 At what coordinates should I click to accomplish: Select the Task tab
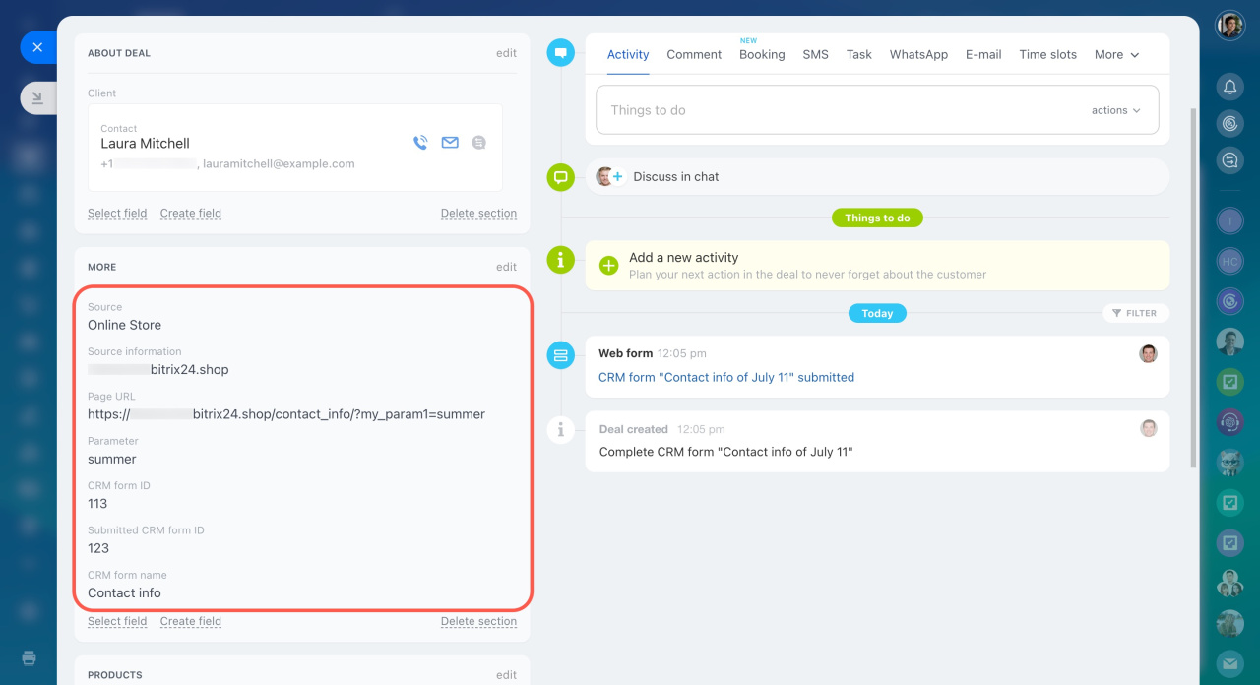click(x=859, y=55)
